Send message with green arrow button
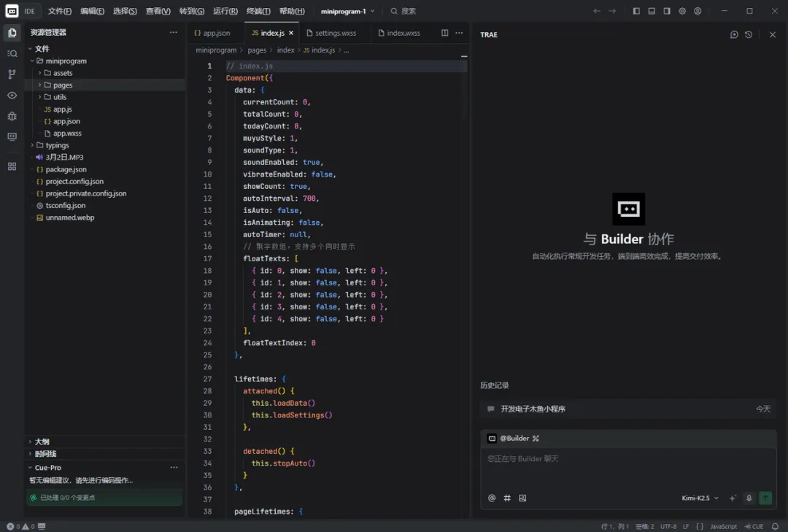This screenshot has height=532, width=788. (765, 498)
